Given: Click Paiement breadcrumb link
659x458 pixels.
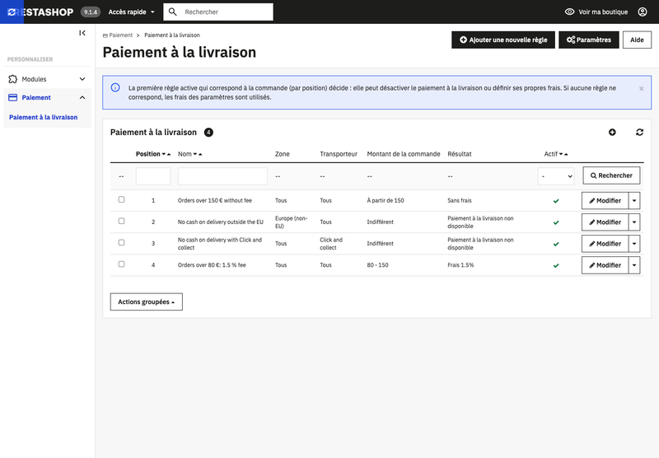Looking at the screenshot, I should point(118,35).
